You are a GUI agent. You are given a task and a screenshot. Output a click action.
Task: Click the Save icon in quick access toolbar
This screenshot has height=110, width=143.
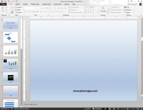pyautogui.click(x=5, y=1)
